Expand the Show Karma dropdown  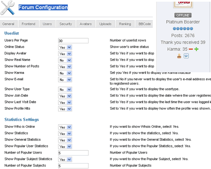click(65, 73)
